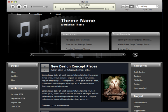Switch to list view button
Image resolution: width=168 pixels, height=112 pixels.
click(123, 6)
